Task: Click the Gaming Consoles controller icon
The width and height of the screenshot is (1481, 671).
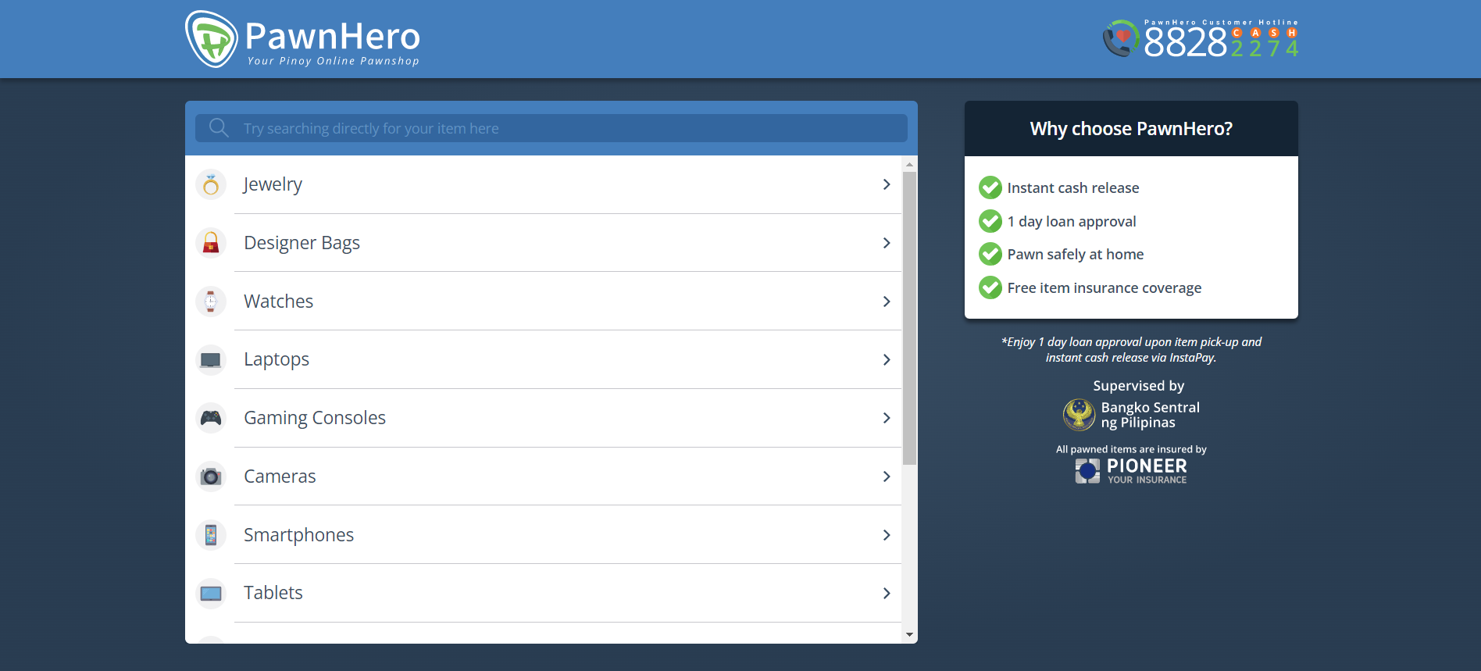Action: tap(211, 418)
